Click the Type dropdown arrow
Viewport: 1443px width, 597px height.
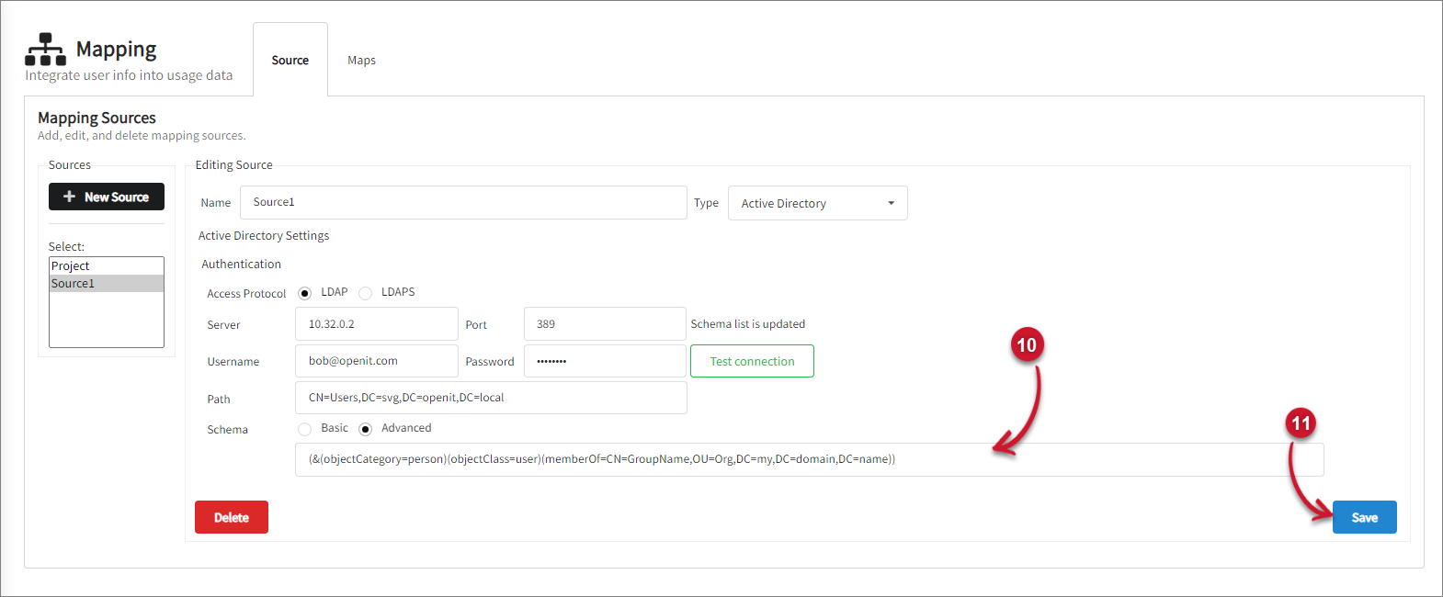point(891,203)
